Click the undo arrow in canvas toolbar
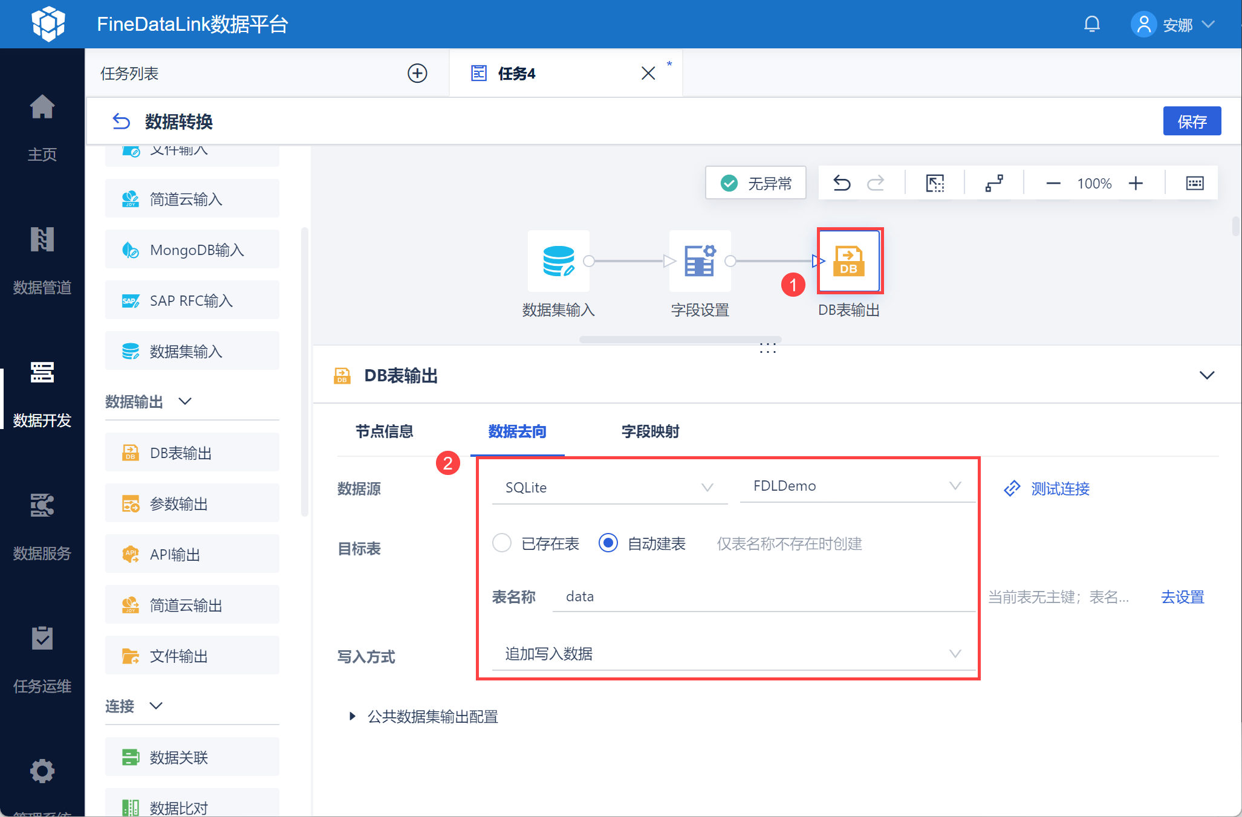Screen dimensions: 1242x817 click(x=842, y=183)
